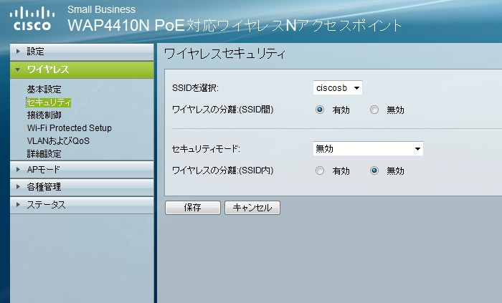Viewport: 502px width, 303px height.
Task: Collapse the ワイヤレス menu section
Action: coord(82,69)
